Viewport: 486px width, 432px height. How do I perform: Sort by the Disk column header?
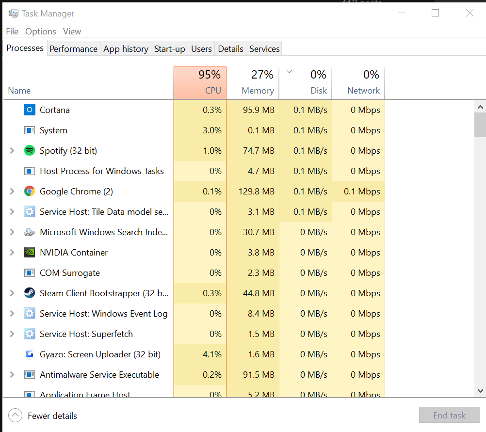click(305, 83)
